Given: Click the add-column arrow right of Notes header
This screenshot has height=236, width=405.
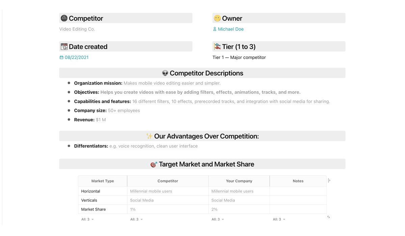Looking at the screenshot, I should point(329,180).
